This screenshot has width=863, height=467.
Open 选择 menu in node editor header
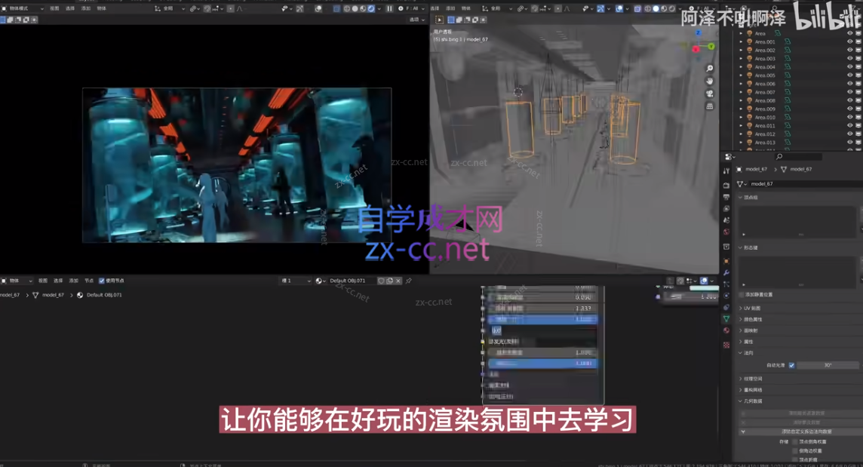tap(58, 281)
